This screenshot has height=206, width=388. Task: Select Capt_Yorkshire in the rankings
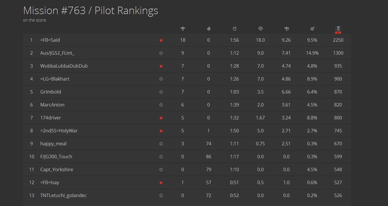57,169
